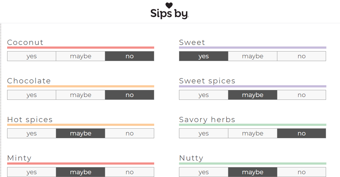Pick yes for Chocolate
The width and height of the screenshot is (340, 177).
coord(32,95)
